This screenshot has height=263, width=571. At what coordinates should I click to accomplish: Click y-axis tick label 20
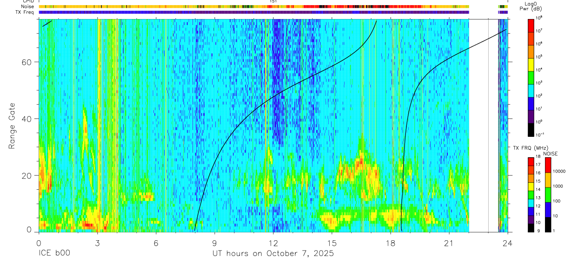[x=27, y=175]
